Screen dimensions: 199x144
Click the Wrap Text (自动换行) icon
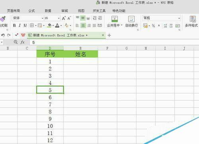coord(131,19)
